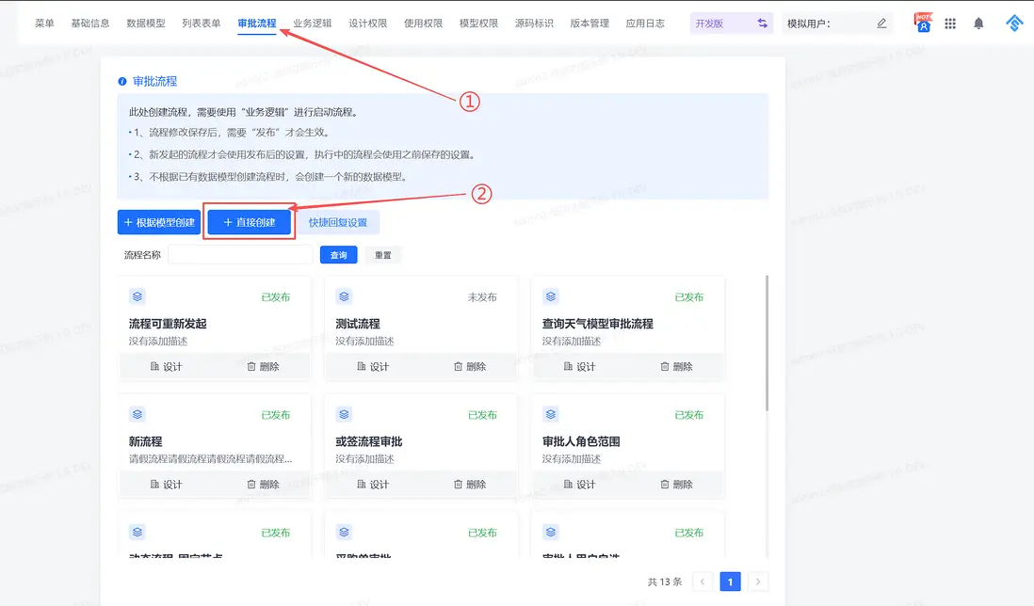The width and height of the screenshot is (1034, 606).
Task: Focus the 流程名称 input field
Action: click(x=240, y=255)
